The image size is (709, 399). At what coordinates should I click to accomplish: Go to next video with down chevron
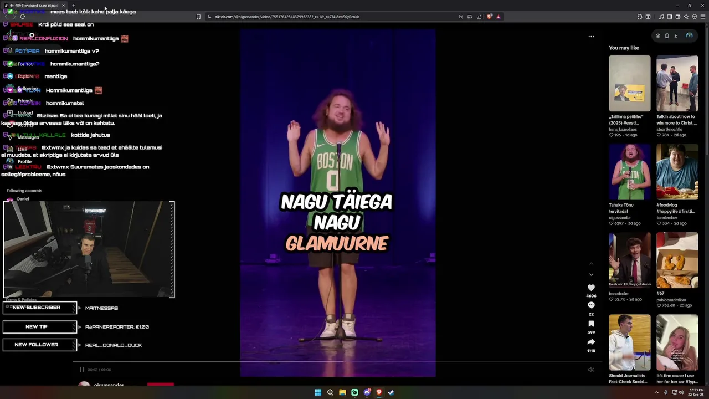pyautogui.click(x=591, y=274)
